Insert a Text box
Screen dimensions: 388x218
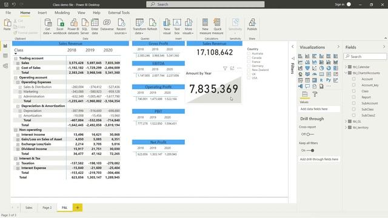(x=177, y=26)
